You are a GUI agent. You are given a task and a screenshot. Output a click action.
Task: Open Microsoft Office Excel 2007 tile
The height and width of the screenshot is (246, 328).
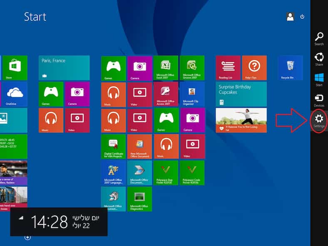[x=166, y=68]
